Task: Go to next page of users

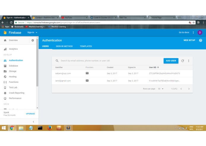Action: click(x=189, y=89)
